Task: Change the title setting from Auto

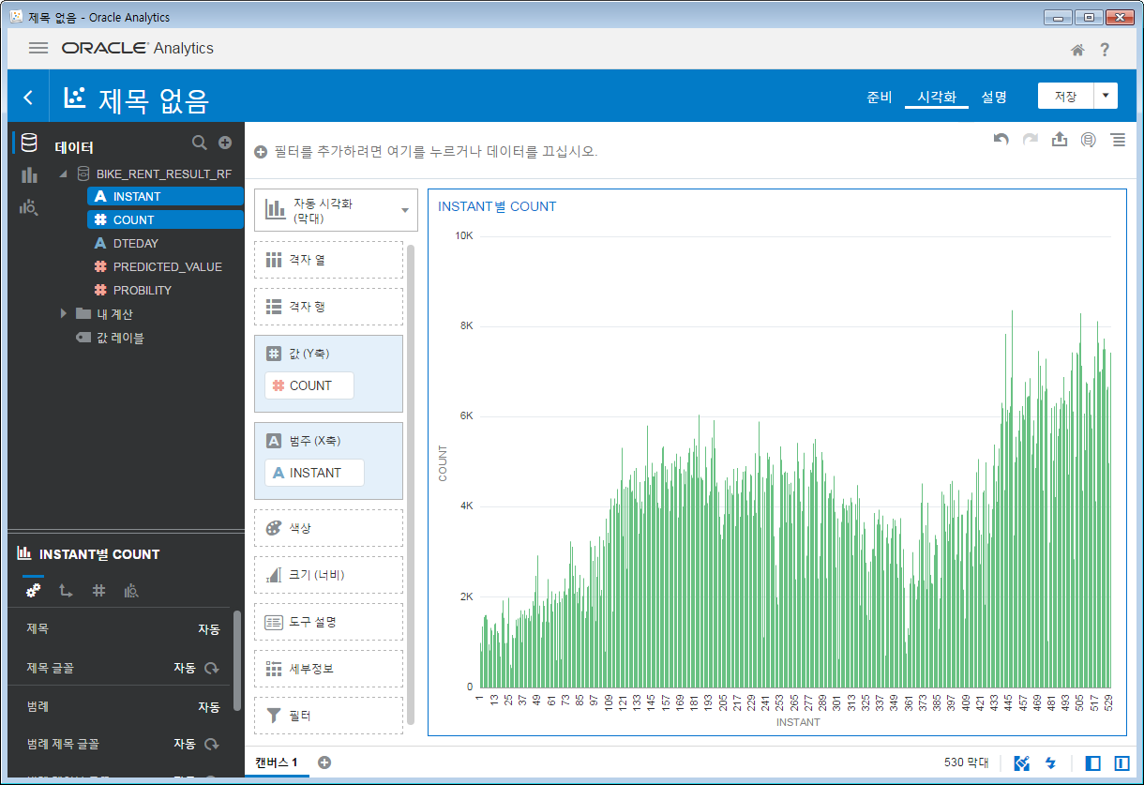Action: click(x=208, y=629)
